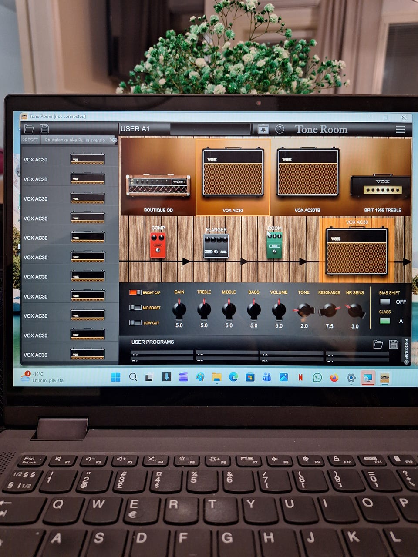The image size is (418, 557).
Task: Choose VOX AC30TB amp model
Action: click(x=308, y=173)
